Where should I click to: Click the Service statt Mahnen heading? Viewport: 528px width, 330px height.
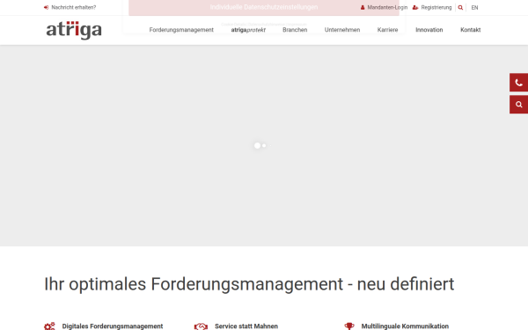tap(246, 326)
